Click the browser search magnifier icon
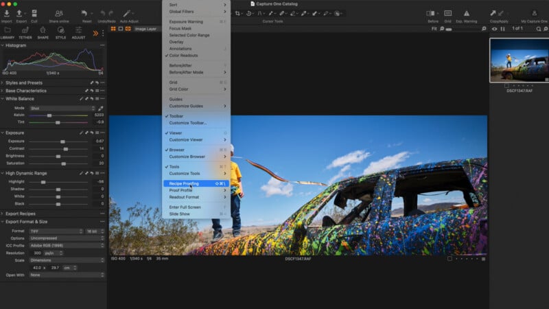Viewport: 549px width, 309px height. [x=539, y=29]
